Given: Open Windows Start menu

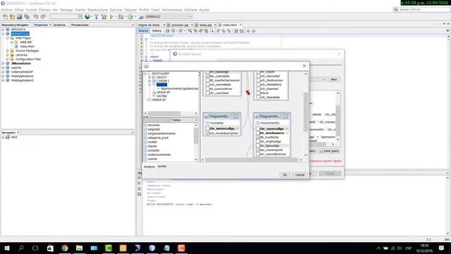Looking at the screenshot, I should click(6, 248).
